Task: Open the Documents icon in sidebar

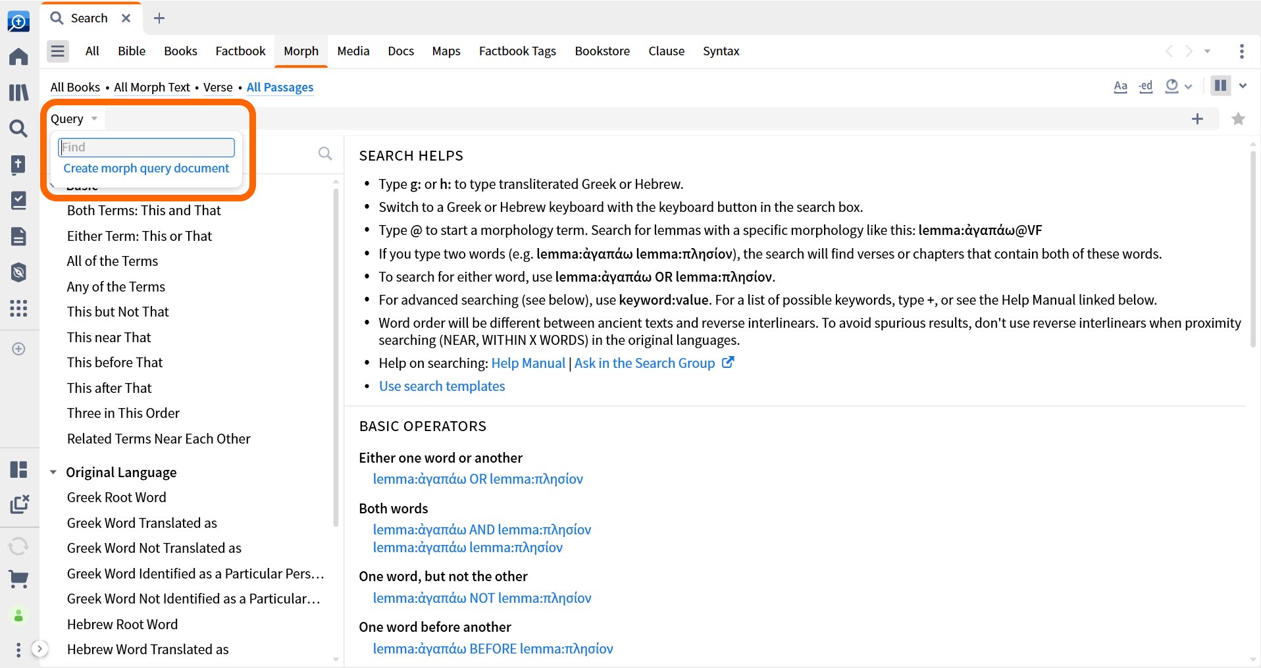Action: coord(18,236)
